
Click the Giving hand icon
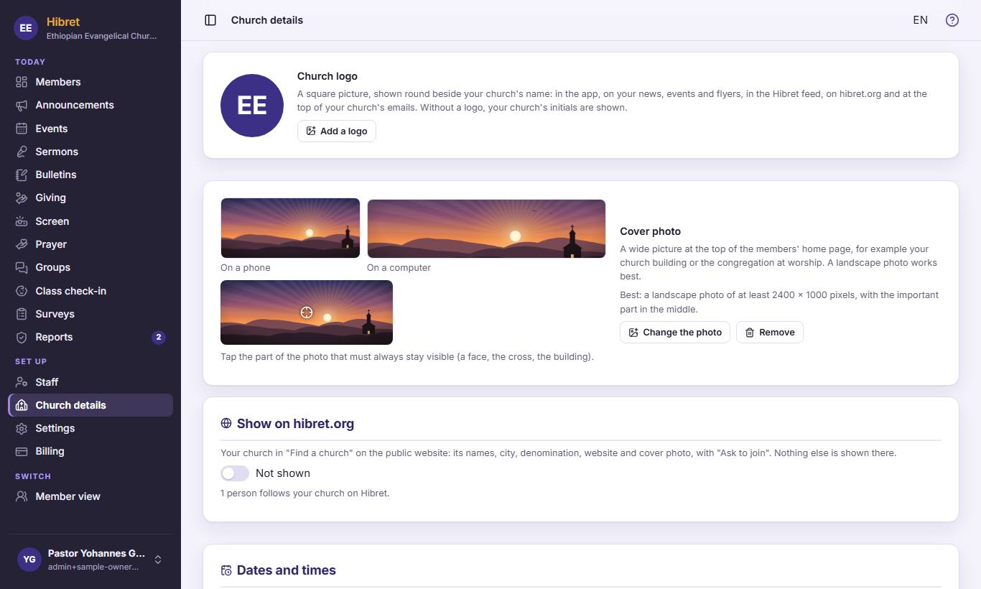22,198
